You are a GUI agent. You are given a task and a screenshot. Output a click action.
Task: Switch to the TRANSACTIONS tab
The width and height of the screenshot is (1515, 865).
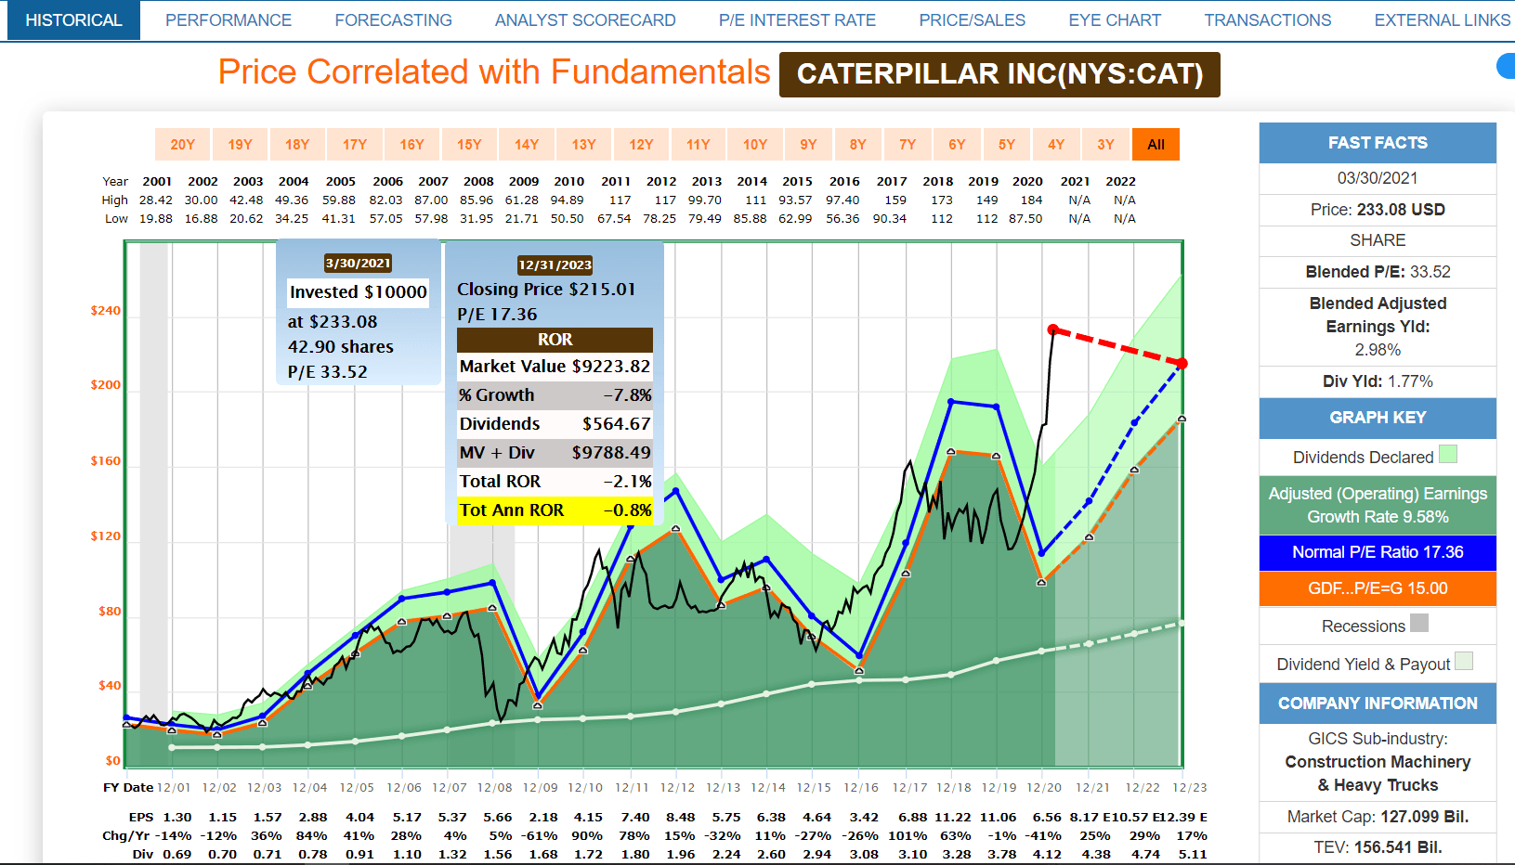click(x=1267, y=20)
